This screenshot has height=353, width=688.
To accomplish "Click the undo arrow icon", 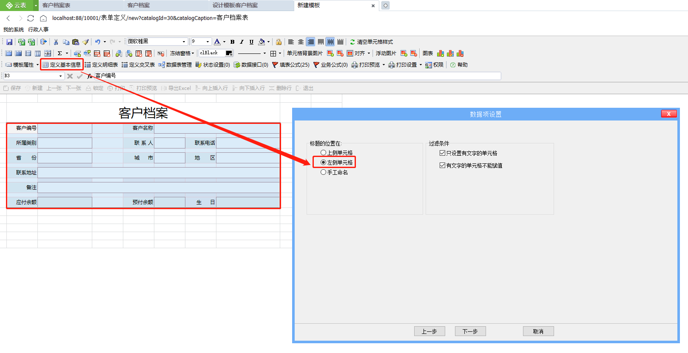I will click(98, 42).
